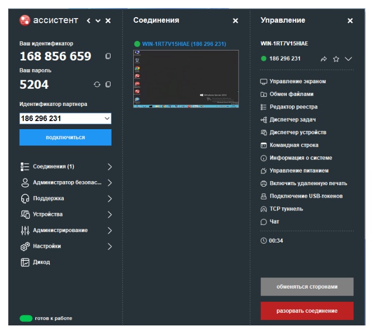The image size is (375, 333).
Task: Click the Устройства devices icon in sidebar
Action: (25, 214)
